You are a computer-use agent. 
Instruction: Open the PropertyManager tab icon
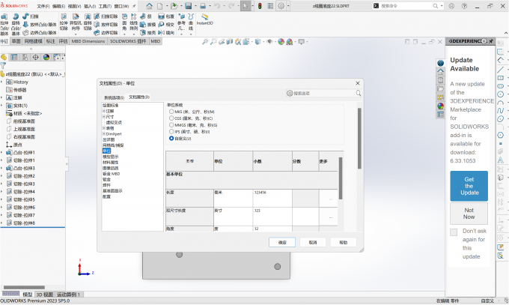click(14, 58)
